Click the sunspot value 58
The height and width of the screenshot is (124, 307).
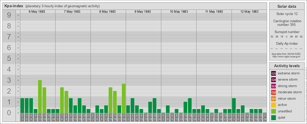[x=277, y=37]
